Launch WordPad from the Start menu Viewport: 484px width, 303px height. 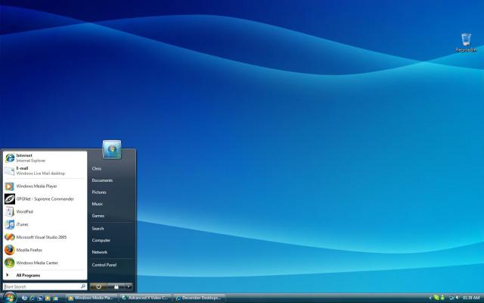45,212
